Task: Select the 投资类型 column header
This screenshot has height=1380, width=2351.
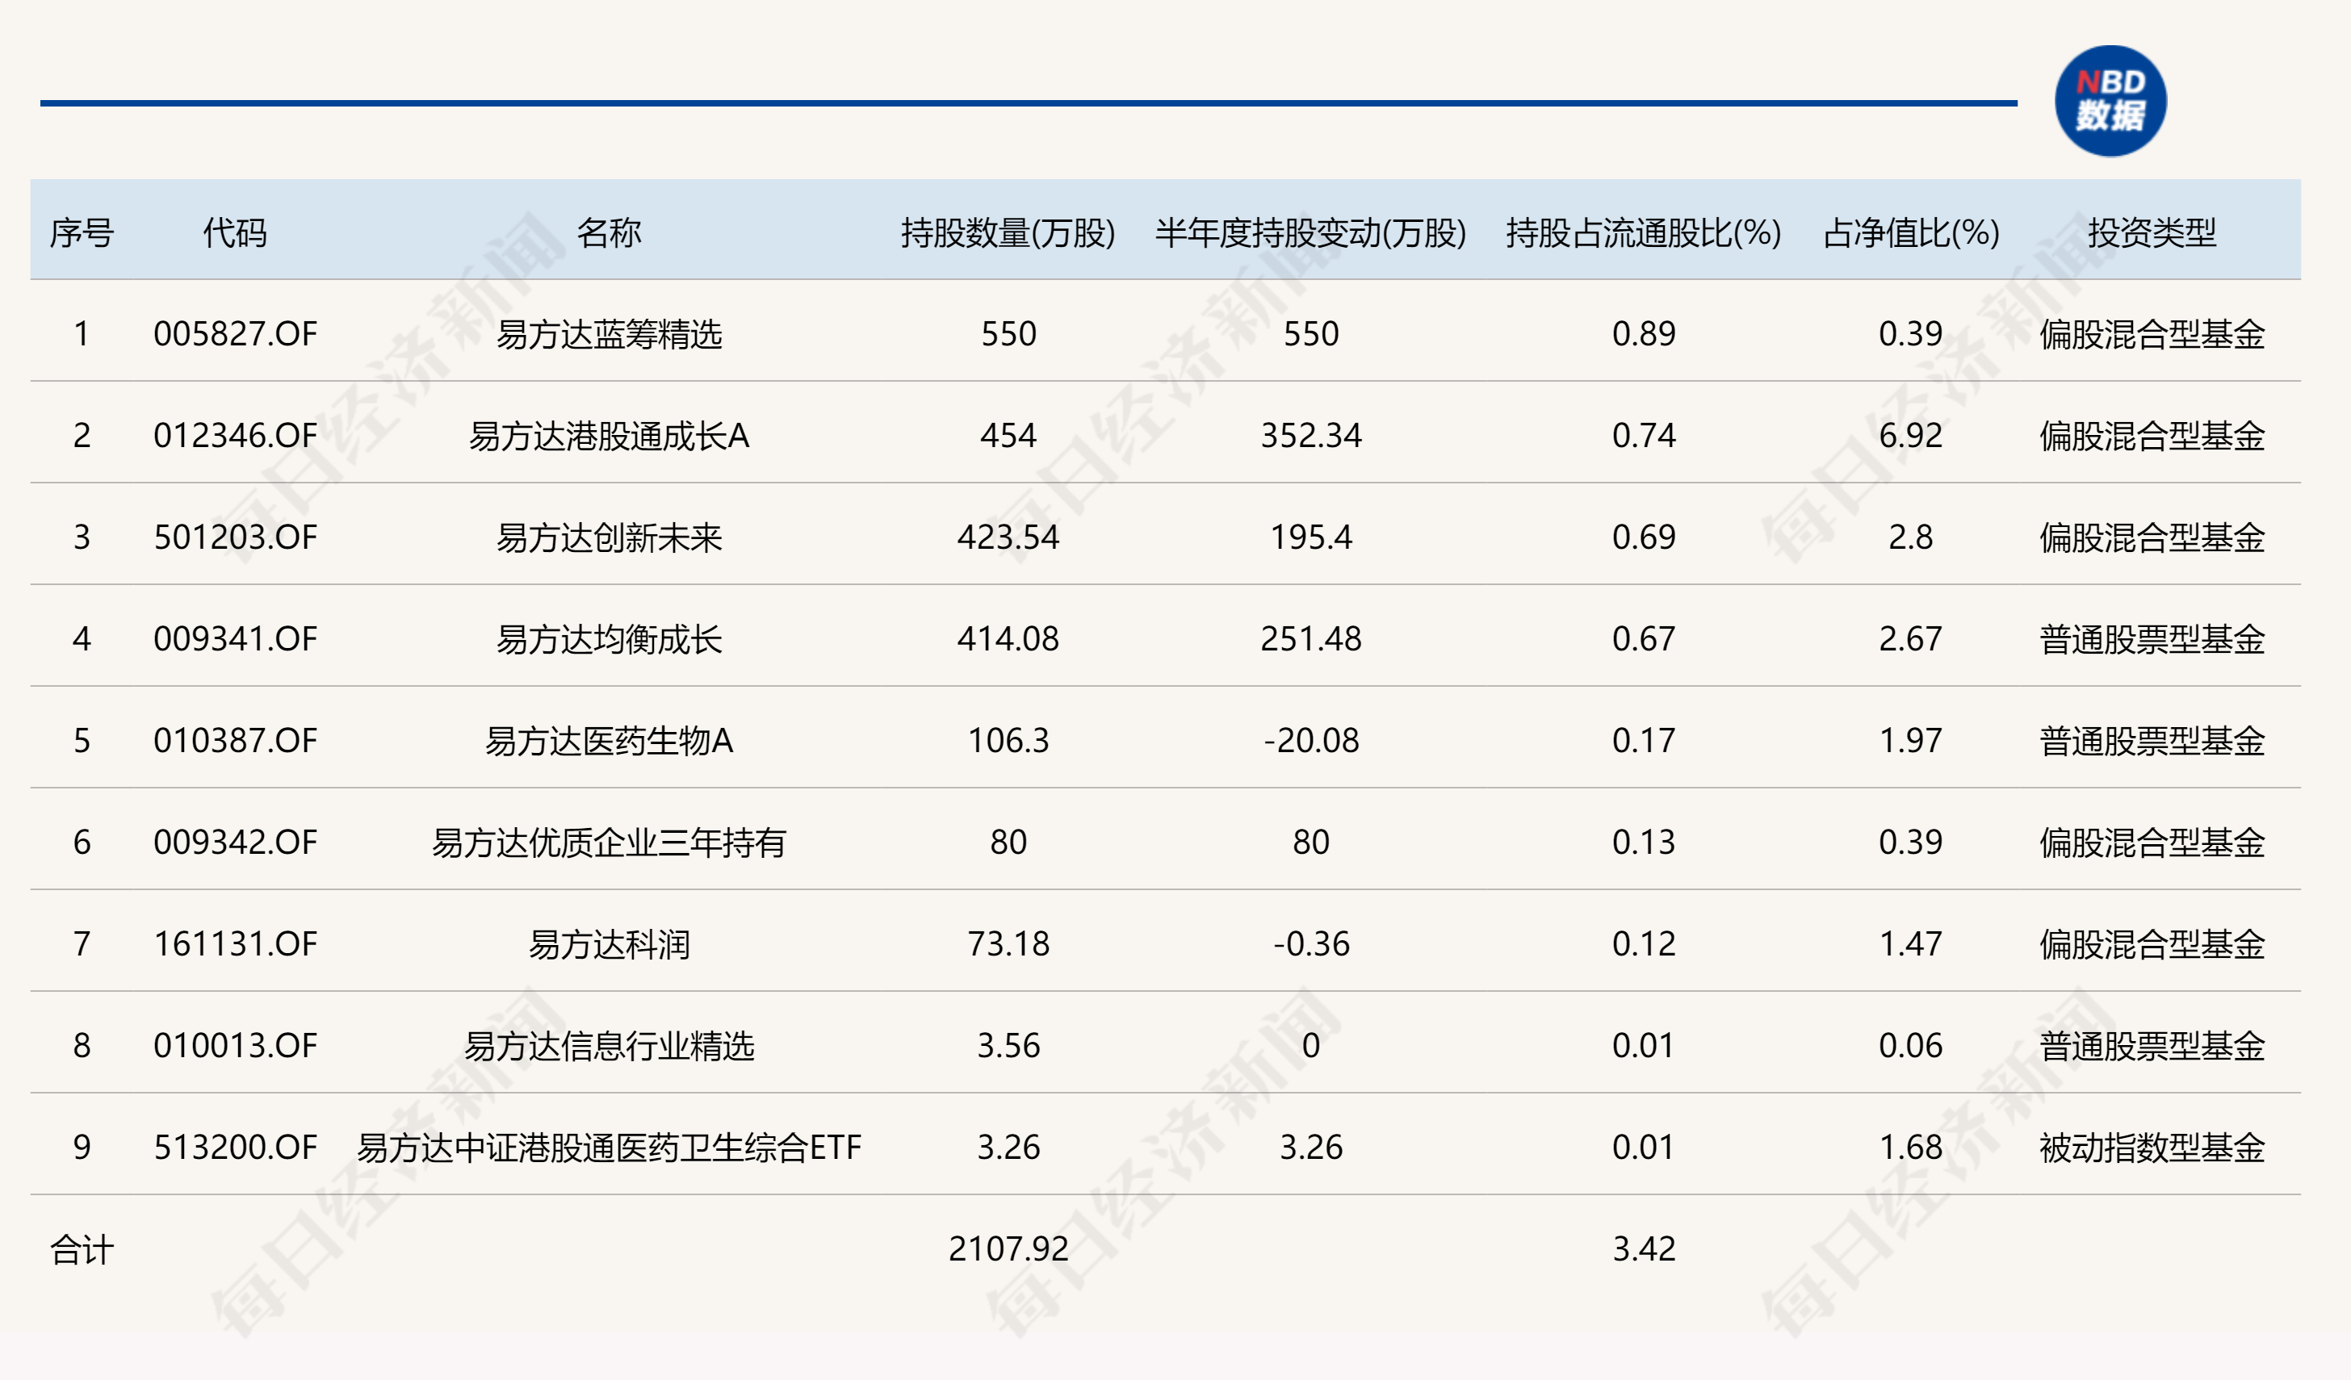Action: pyautogui.click(x=2152, y=232)
